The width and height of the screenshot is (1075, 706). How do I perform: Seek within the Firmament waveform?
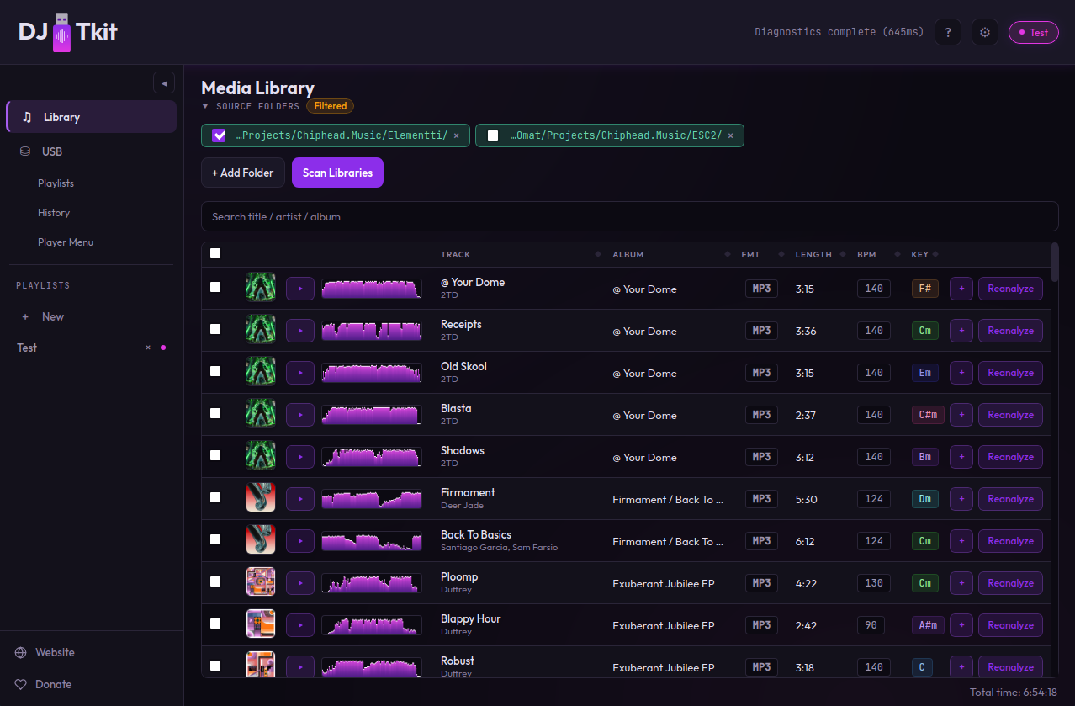[x=372, y=499]
